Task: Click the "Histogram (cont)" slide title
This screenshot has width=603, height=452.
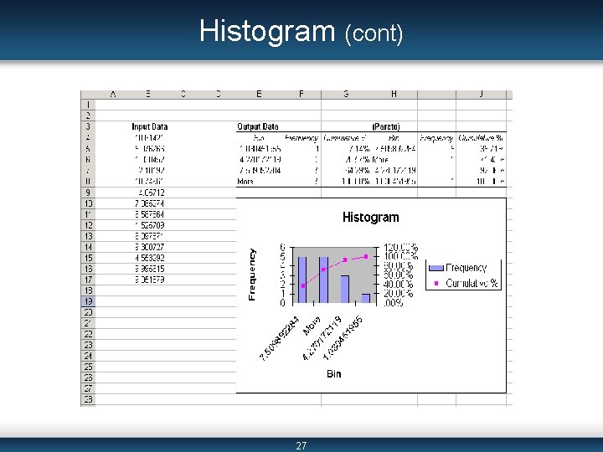Action: [301, 32]
